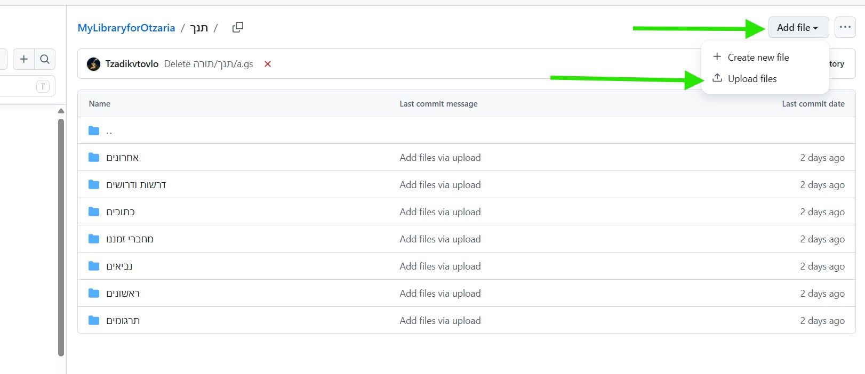The width and height of the screenshot is (865, 374).
Task: Click the red X commit status icon
Action: 268,64
